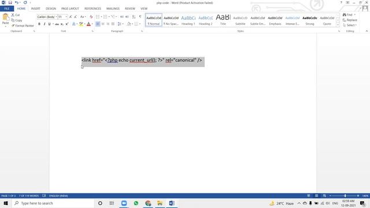Open the Windows Start menu

point(6,203)
